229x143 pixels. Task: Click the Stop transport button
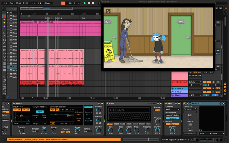(89, 3)
